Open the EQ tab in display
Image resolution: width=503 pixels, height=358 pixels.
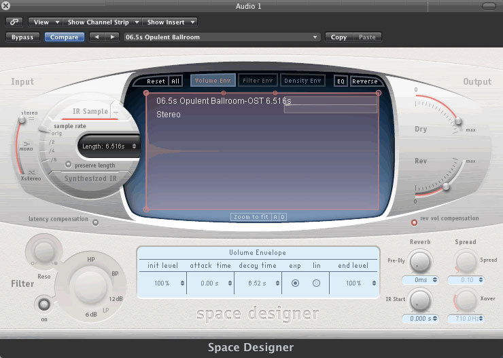(341, 81)
